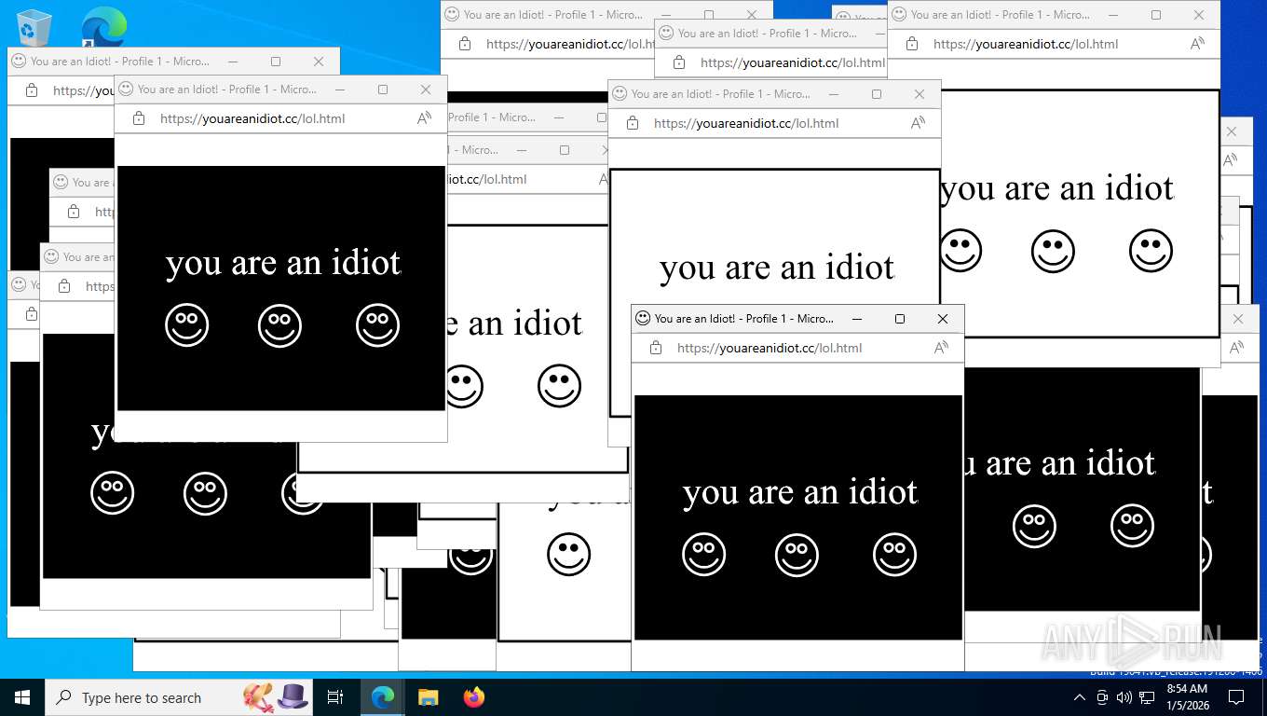
Task: Close the center white-content window above the front window
Action: (x=920, y=94)
